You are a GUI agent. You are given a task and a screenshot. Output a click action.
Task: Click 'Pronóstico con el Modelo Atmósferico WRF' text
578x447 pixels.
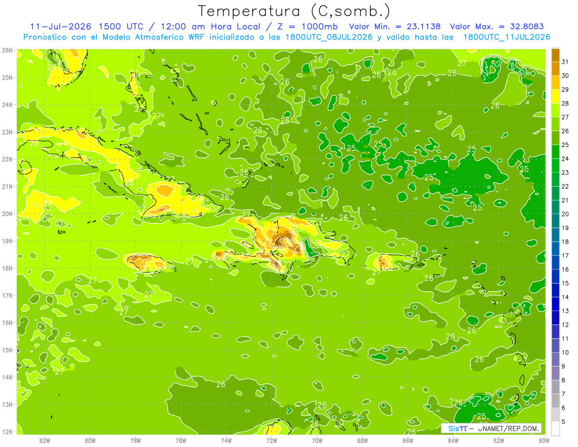pos(115,37)
